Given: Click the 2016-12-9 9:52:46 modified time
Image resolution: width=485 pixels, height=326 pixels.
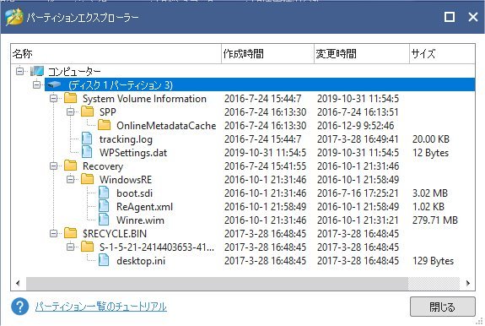Looking at the screenshot, I should coord(355,125).
